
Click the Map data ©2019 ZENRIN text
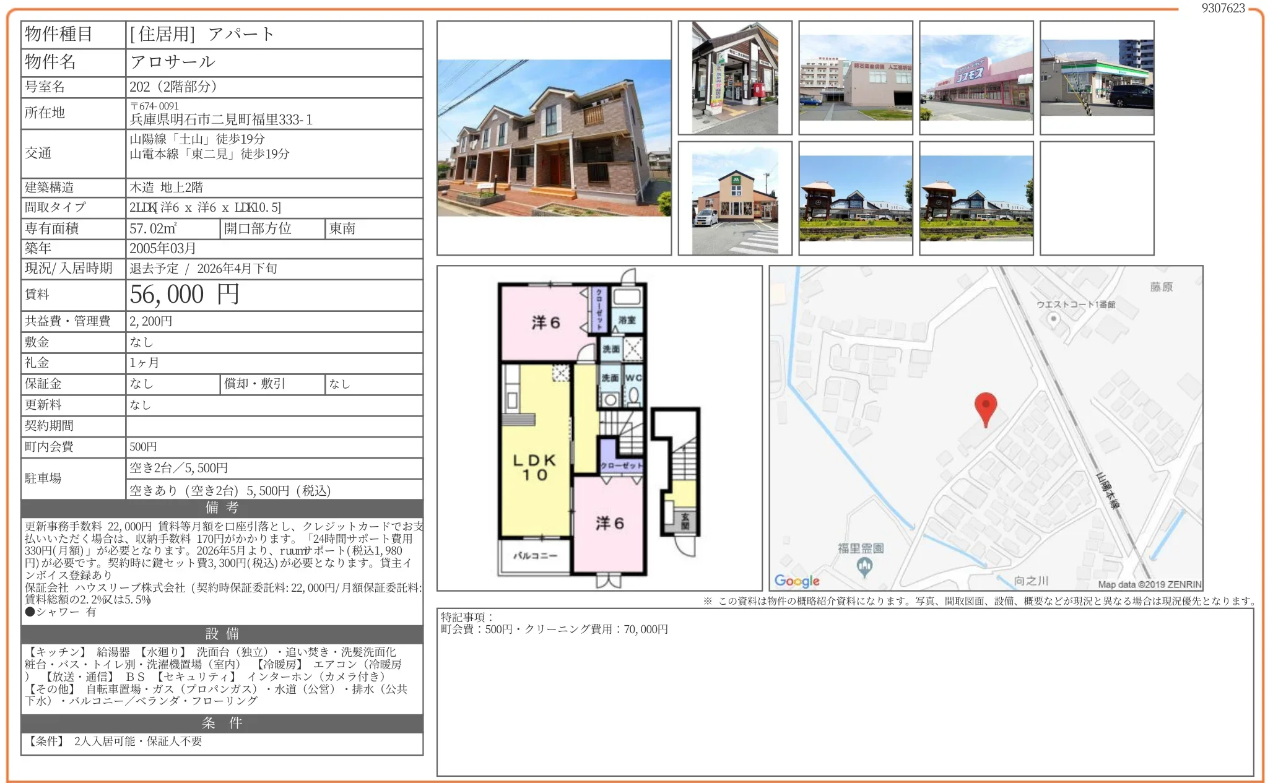(1149, 584)
